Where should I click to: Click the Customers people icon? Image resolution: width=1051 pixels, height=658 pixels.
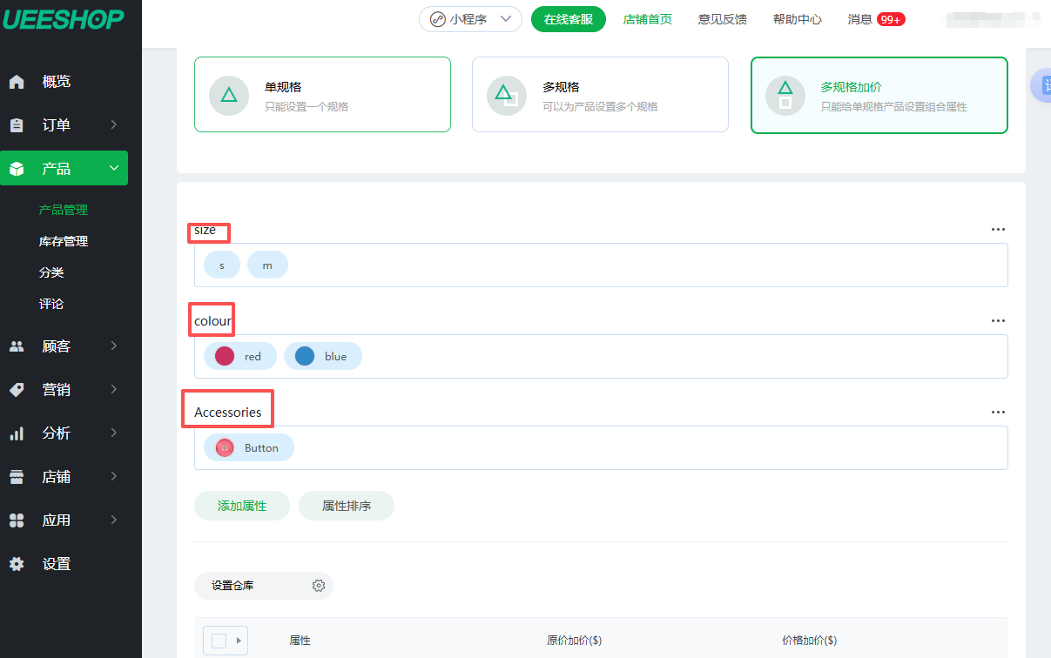17,346
